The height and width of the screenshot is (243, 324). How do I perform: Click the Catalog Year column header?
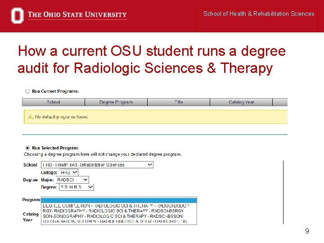241,102
